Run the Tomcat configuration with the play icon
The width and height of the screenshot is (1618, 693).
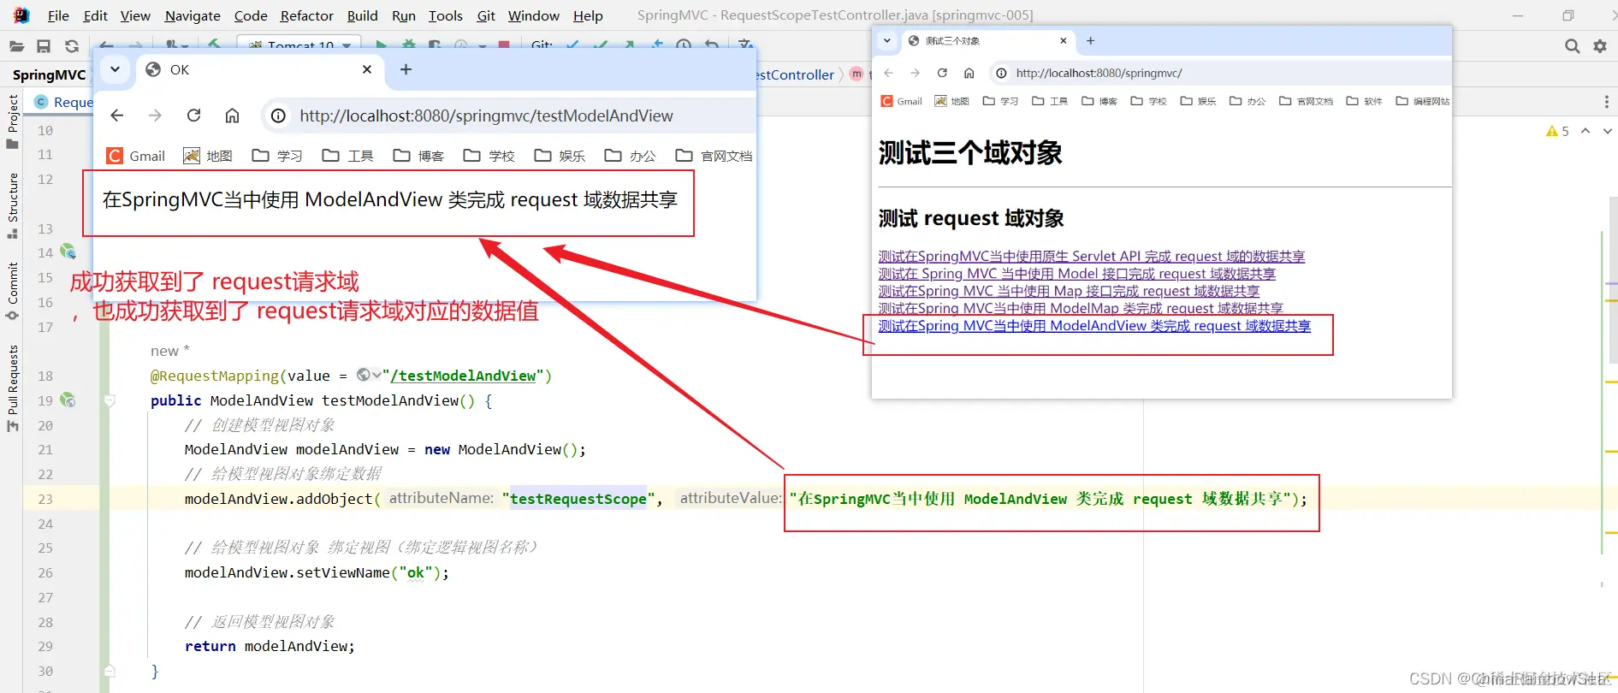click(x=382, y=44)
